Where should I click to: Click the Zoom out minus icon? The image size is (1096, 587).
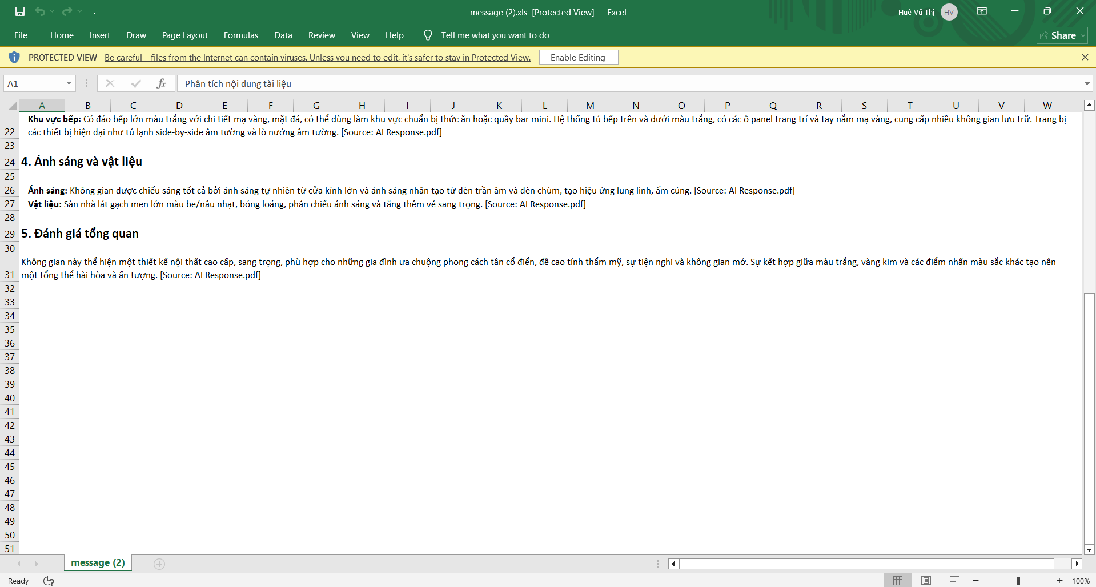pos(976,581)
